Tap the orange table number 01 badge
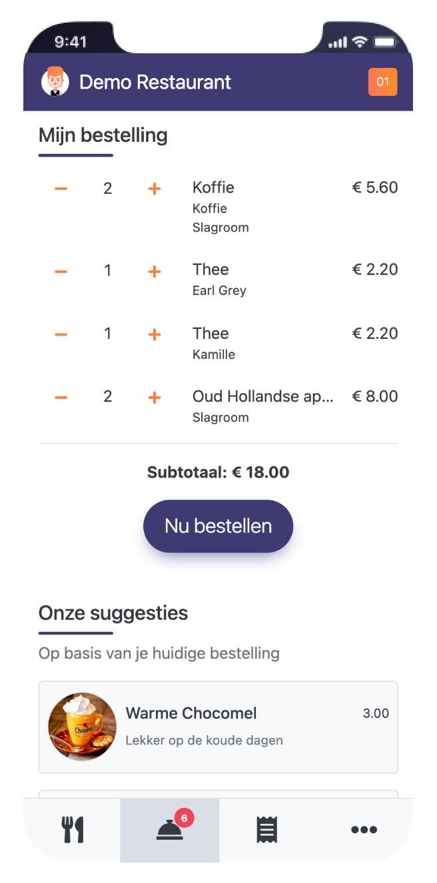The width and height of the screenshot is (437, 883). click(382, 82)
